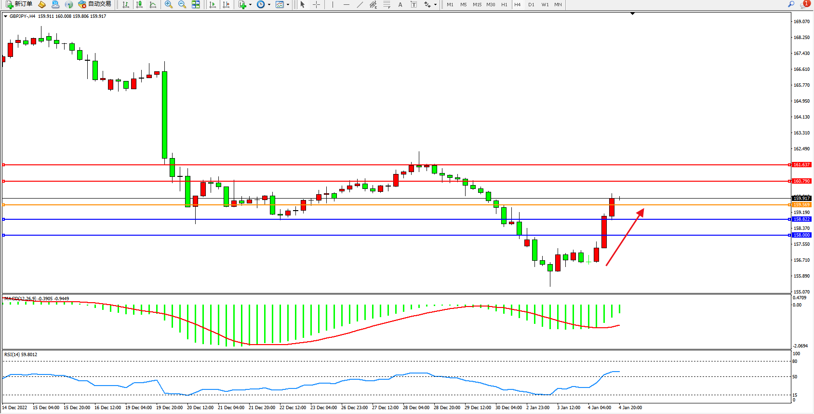
Task: Switch chart to candlestick mode
Action: point(139,4)
